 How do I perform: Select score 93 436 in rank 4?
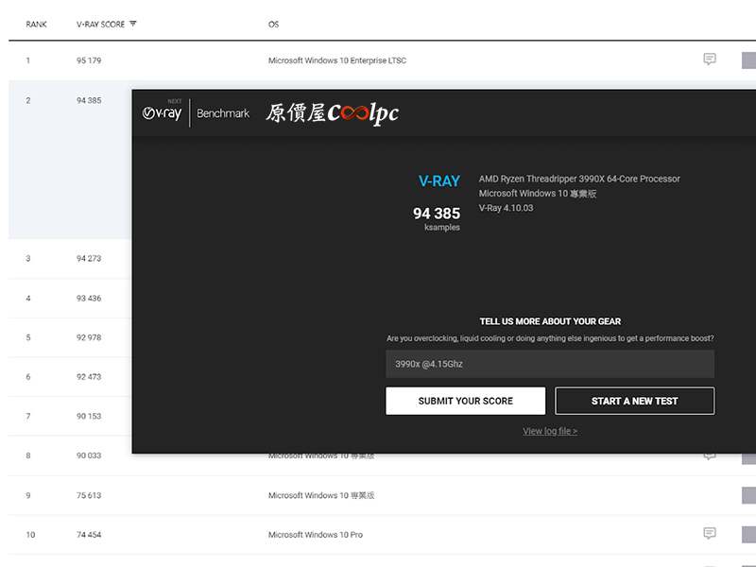[89, 298]
